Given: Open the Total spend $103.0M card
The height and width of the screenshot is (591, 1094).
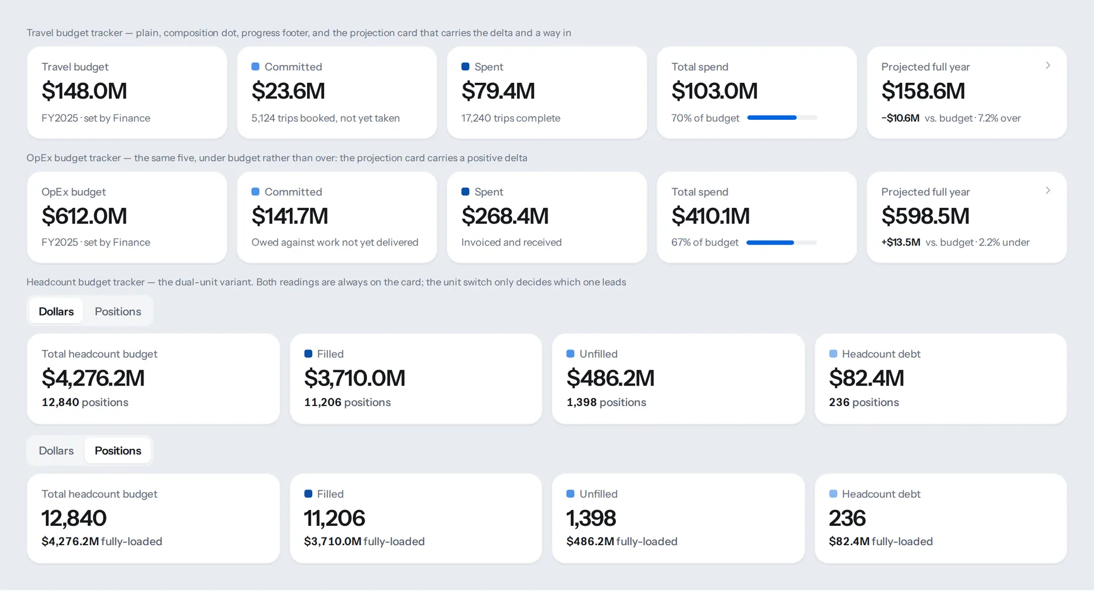Looking at the screenshot, I should coord(757,93).
